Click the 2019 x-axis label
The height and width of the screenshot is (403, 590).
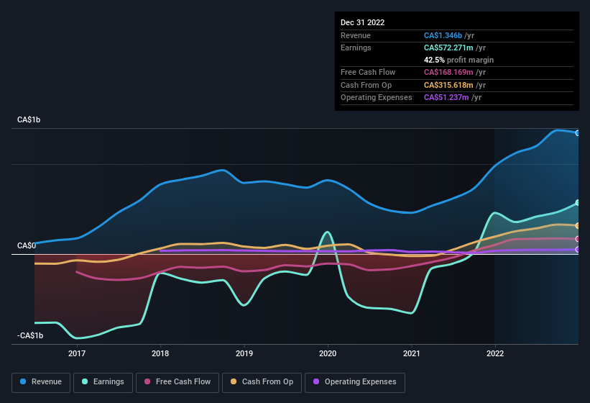point(244,353)
